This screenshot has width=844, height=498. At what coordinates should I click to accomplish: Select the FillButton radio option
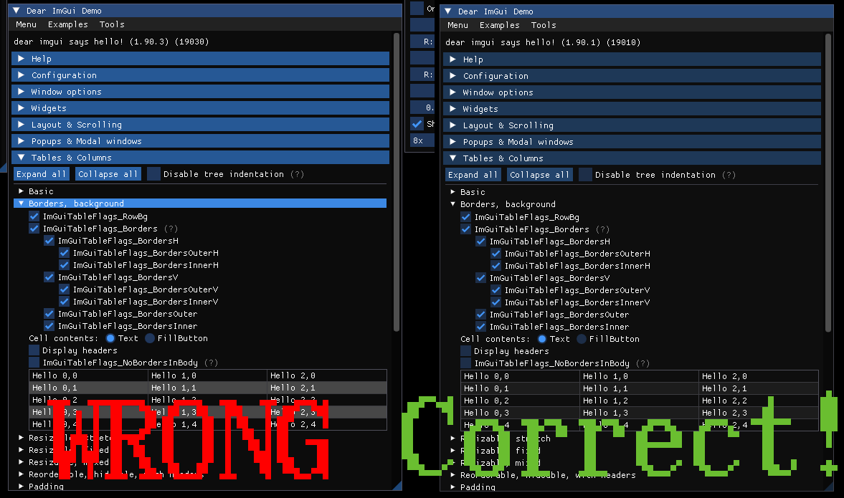pos(149,338)
